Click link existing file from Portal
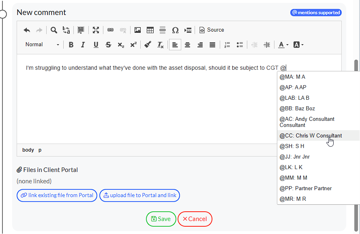Viewport: 360px width, 234px height. 57,195
